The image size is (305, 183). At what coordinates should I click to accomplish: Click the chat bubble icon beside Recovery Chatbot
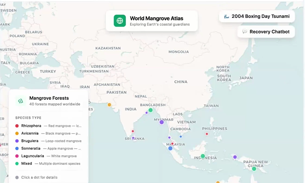point(245,32)
